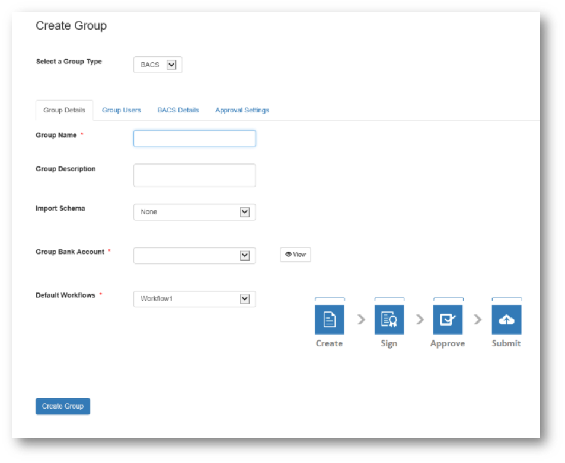Select the Group Details tab
The height and width of the screenshot is (463, 565).
(x=64, y=110)
